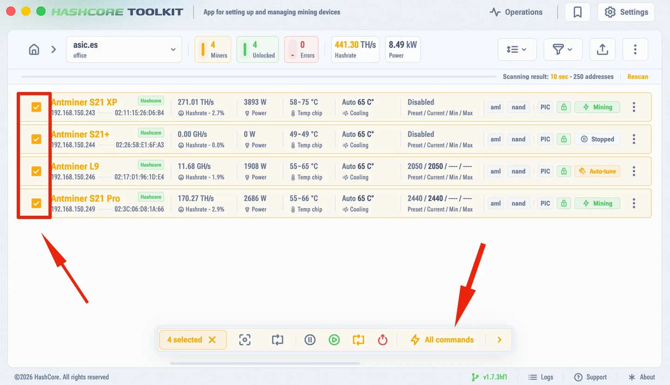Image resolution: width=670 pixels, height=385 pixels.
Task: Click the 4 Unlocked counter card
Action: tap(258, 49)
